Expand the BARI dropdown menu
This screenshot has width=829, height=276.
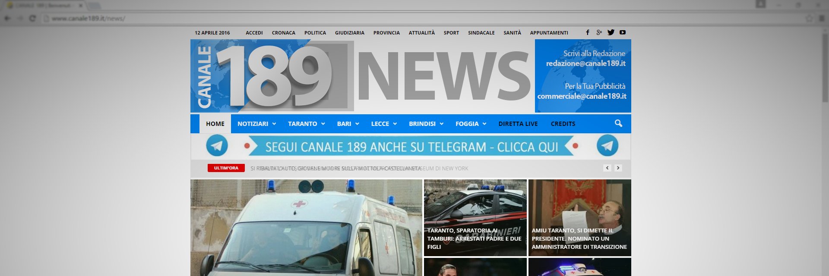pyautogui.click(x=348, y=124)
